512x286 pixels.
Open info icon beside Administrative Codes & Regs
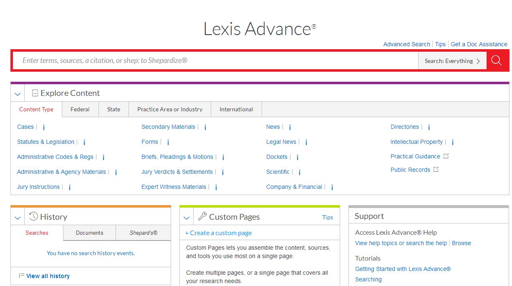103,158
